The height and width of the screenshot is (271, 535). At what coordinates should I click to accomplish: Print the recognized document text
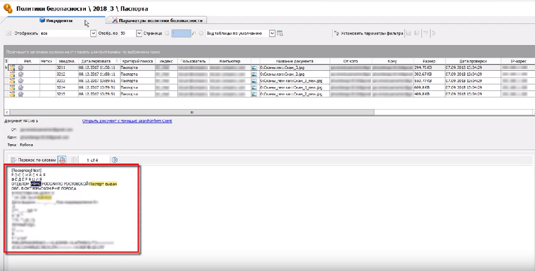click(62, 160)
